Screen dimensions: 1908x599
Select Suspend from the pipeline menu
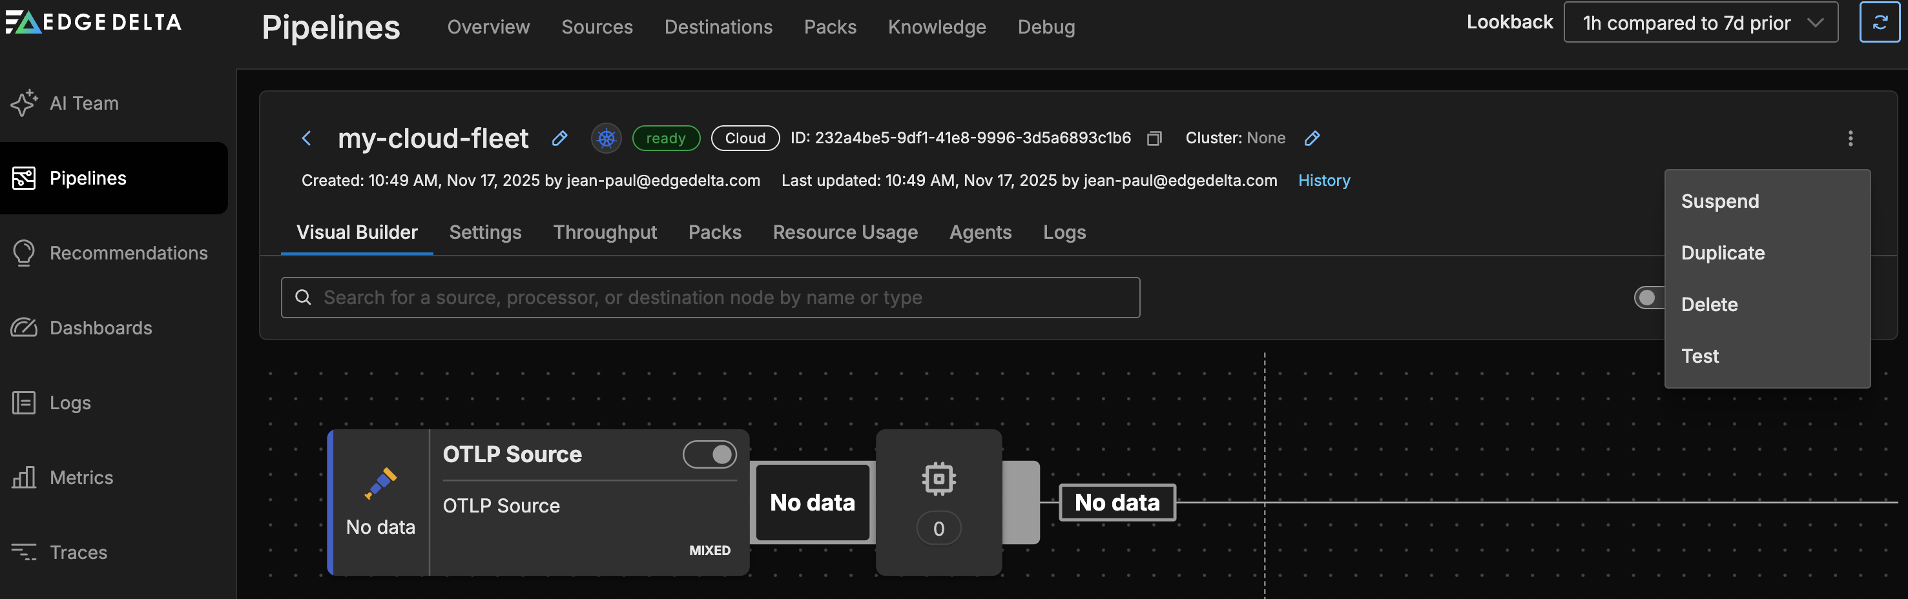click(1719, 201)
